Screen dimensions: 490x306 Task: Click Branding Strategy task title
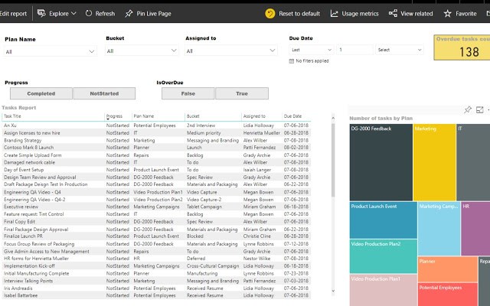pyautogui.click(x=22, y=141)
